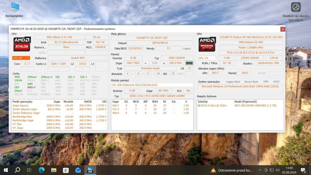Click the weather warning taskbar icon
This screenshot has width=311, height=175.
(213, 170)
